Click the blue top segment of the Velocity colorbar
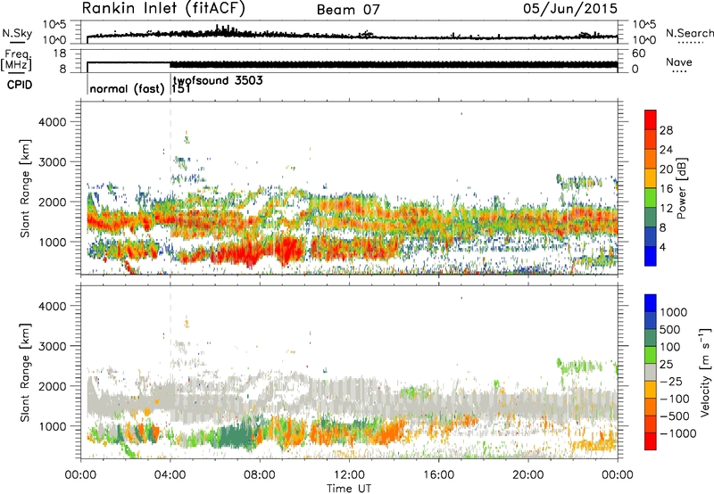 [651, 303]
